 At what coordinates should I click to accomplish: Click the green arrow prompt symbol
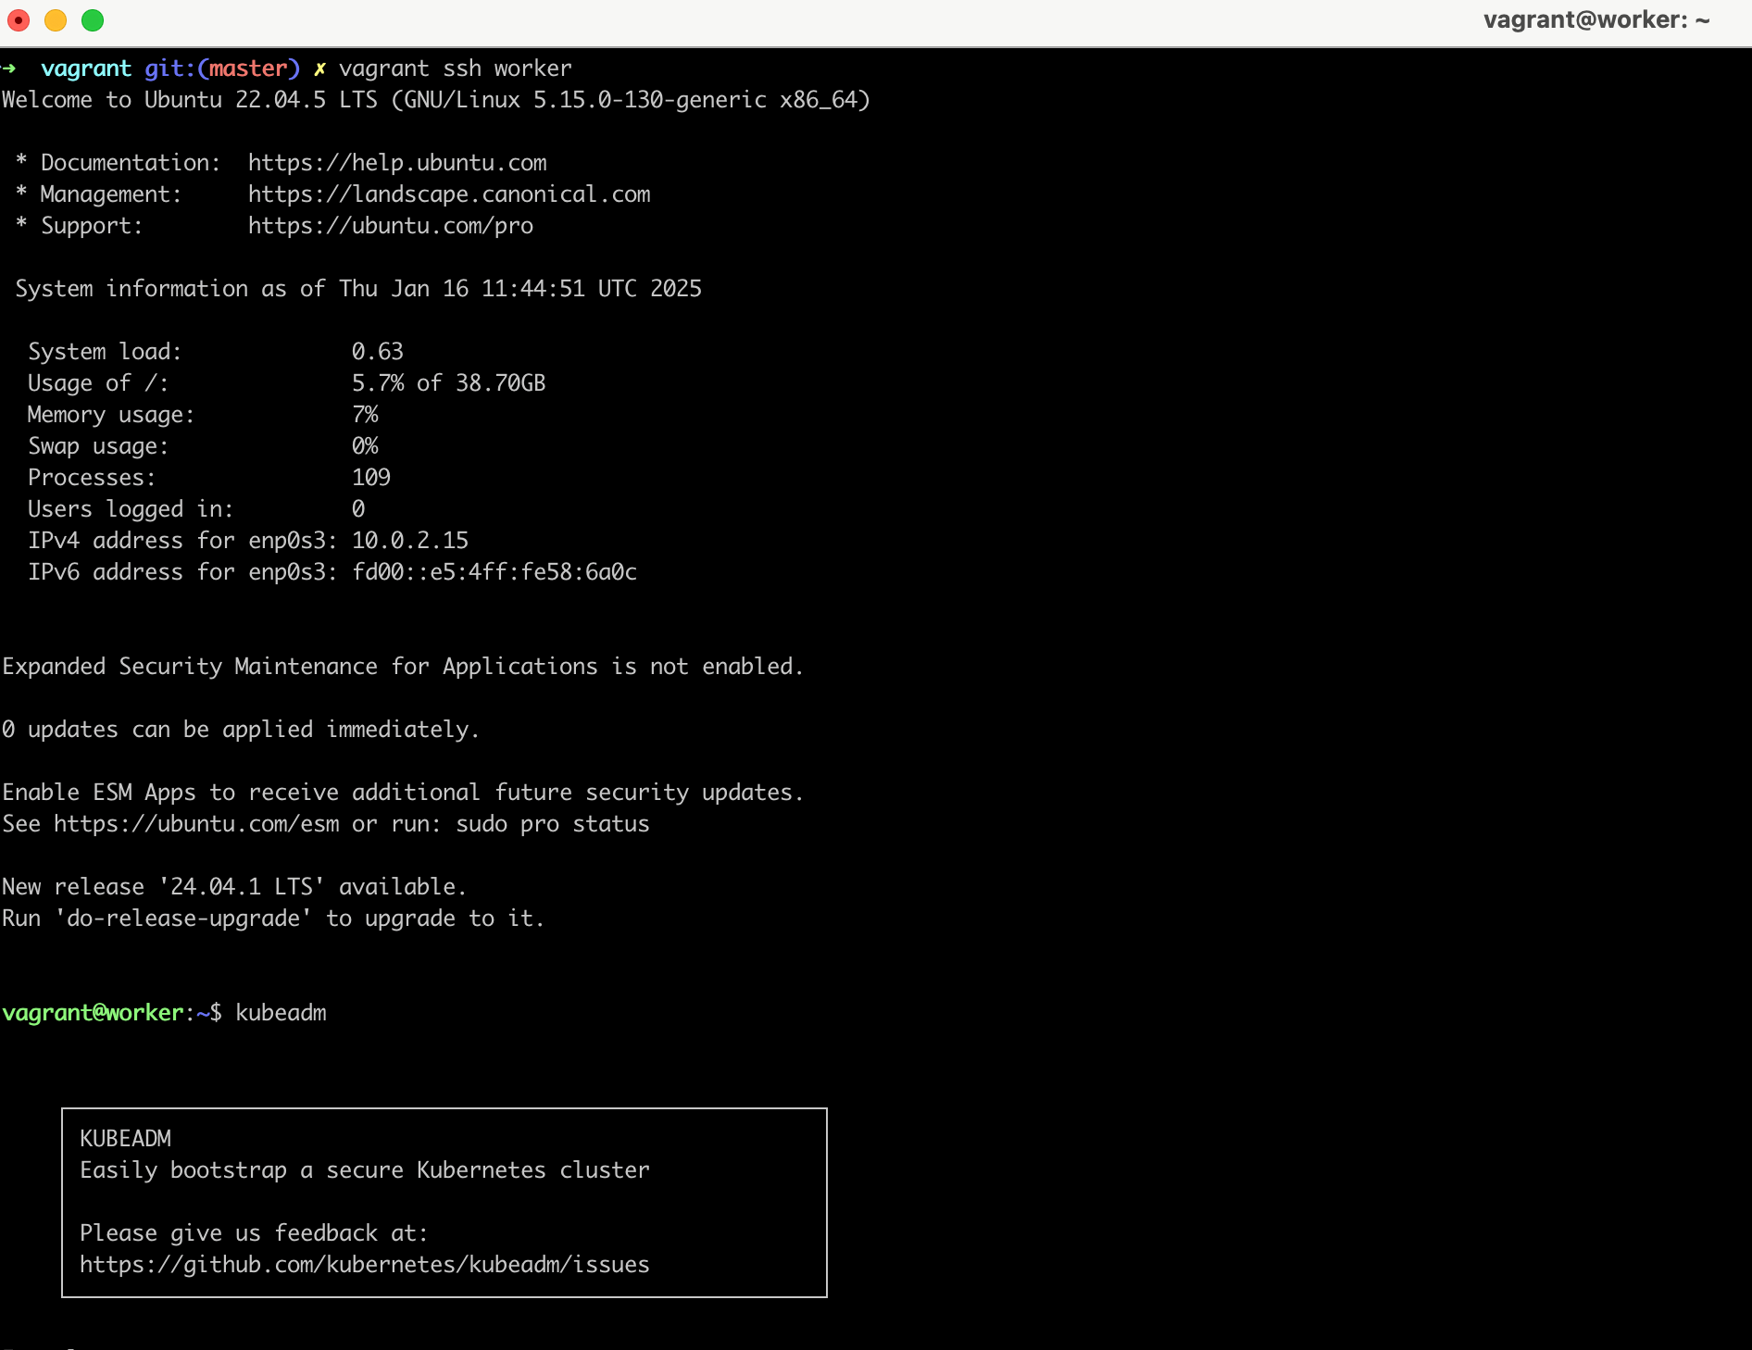tap(7, 68)
